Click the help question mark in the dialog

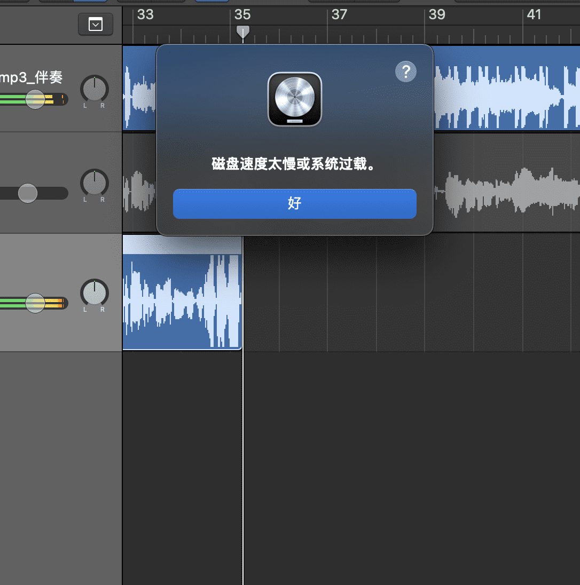(405, 71)
